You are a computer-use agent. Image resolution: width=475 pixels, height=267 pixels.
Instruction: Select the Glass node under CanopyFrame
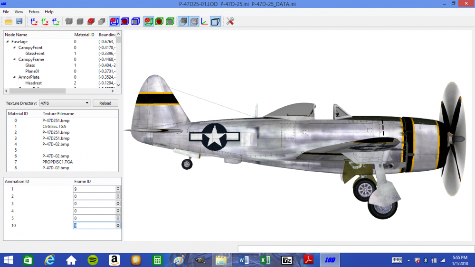coord(30,65)
